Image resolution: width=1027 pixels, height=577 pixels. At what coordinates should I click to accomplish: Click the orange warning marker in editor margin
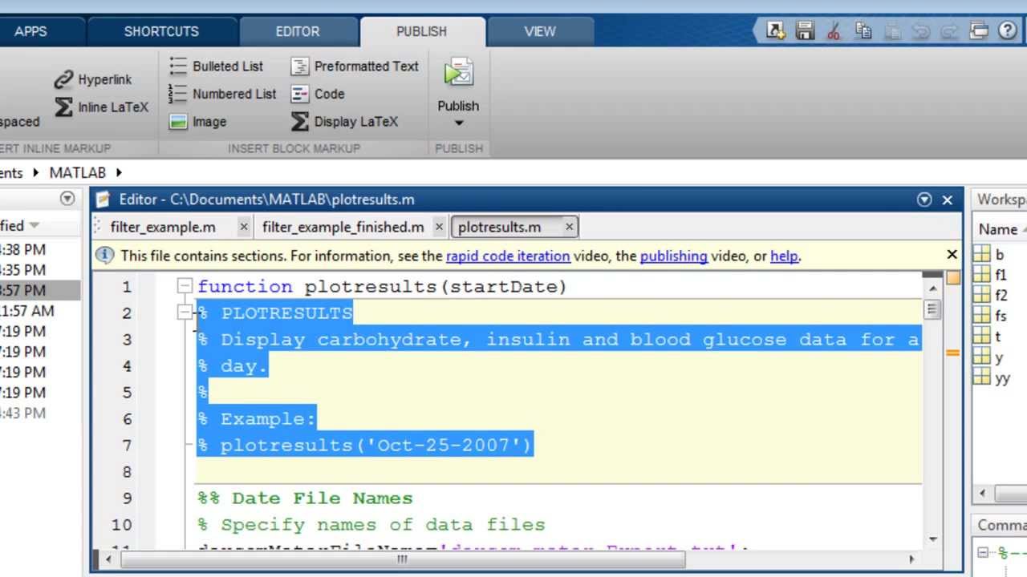click(x=952, y=353)
